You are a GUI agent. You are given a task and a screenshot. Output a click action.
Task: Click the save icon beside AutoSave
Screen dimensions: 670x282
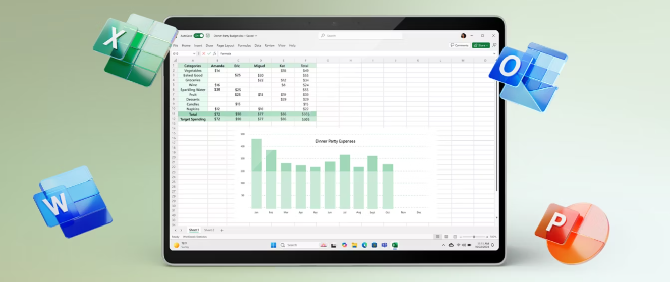(x=208, y=36)
